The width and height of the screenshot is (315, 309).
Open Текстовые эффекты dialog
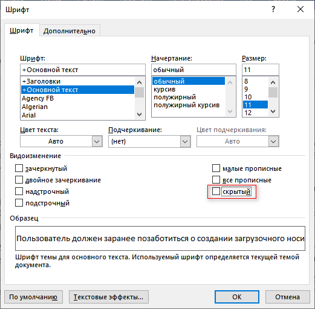click(109, 297)
